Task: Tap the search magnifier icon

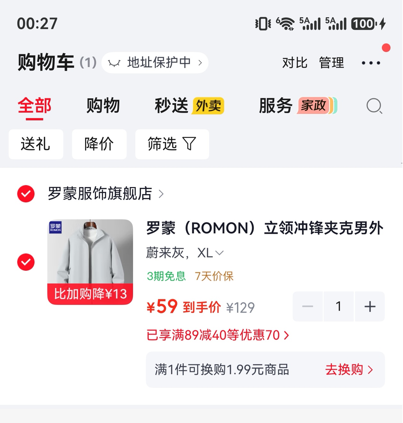Action: coord(374,106)
